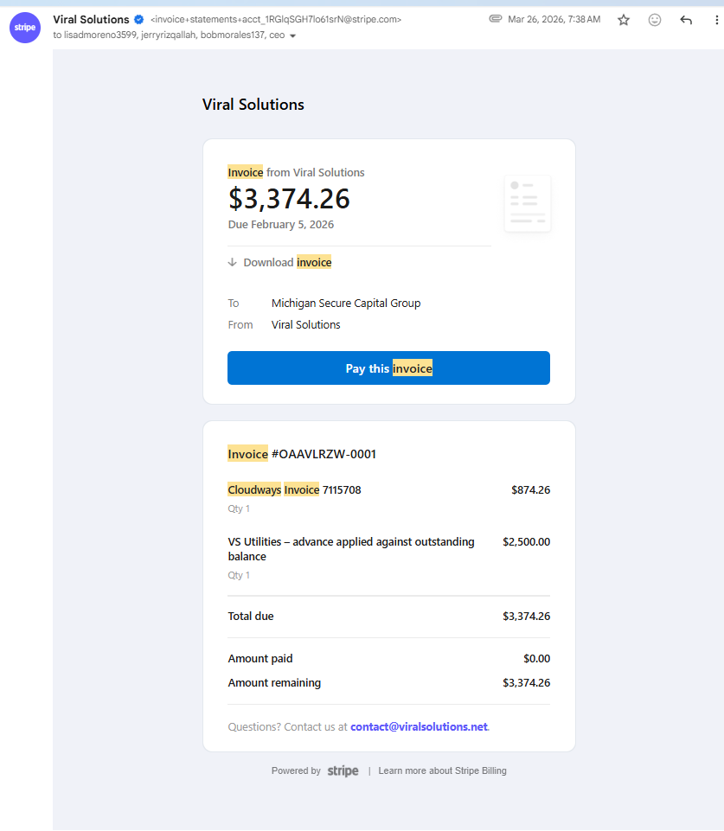724x831 pixels.
Task: Click the attachment paperclip icon
Action: 495,19
